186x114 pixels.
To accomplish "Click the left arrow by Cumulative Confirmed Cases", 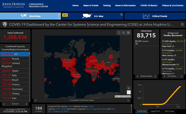I will [35, 100].
